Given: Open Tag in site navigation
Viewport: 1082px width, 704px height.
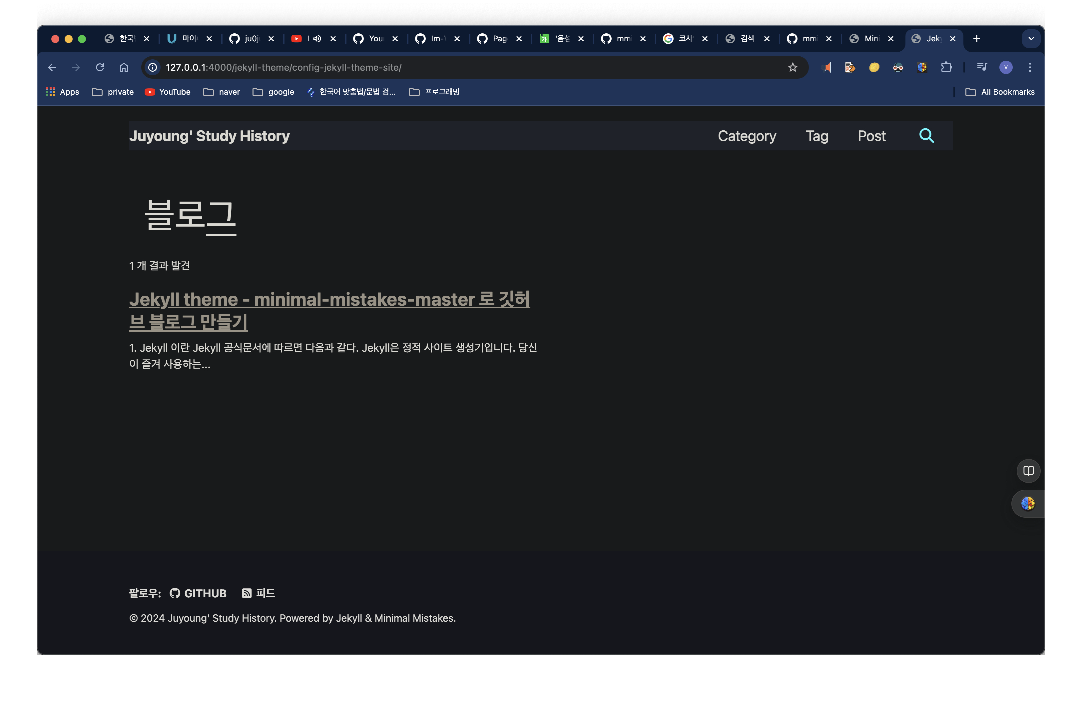Looking at the screenshot, I should click(x=816, y=136).
